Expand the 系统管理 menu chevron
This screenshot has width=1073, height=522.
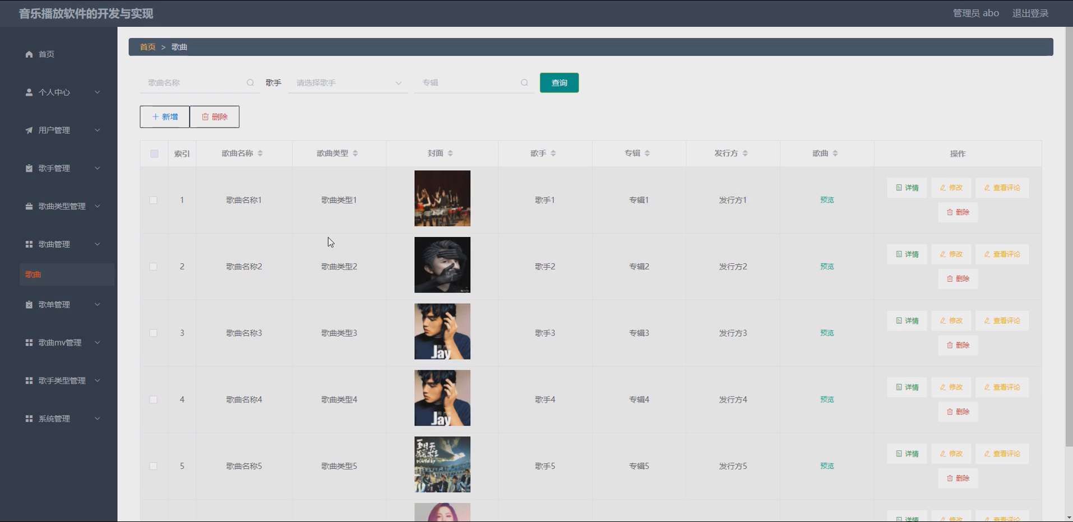coord(98,419)
